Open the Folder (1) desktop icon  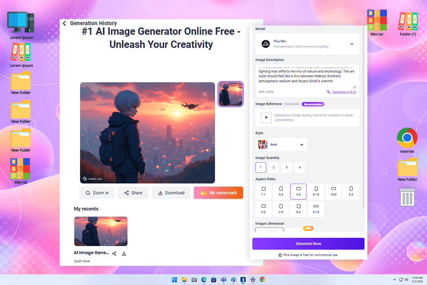point(408,24)
